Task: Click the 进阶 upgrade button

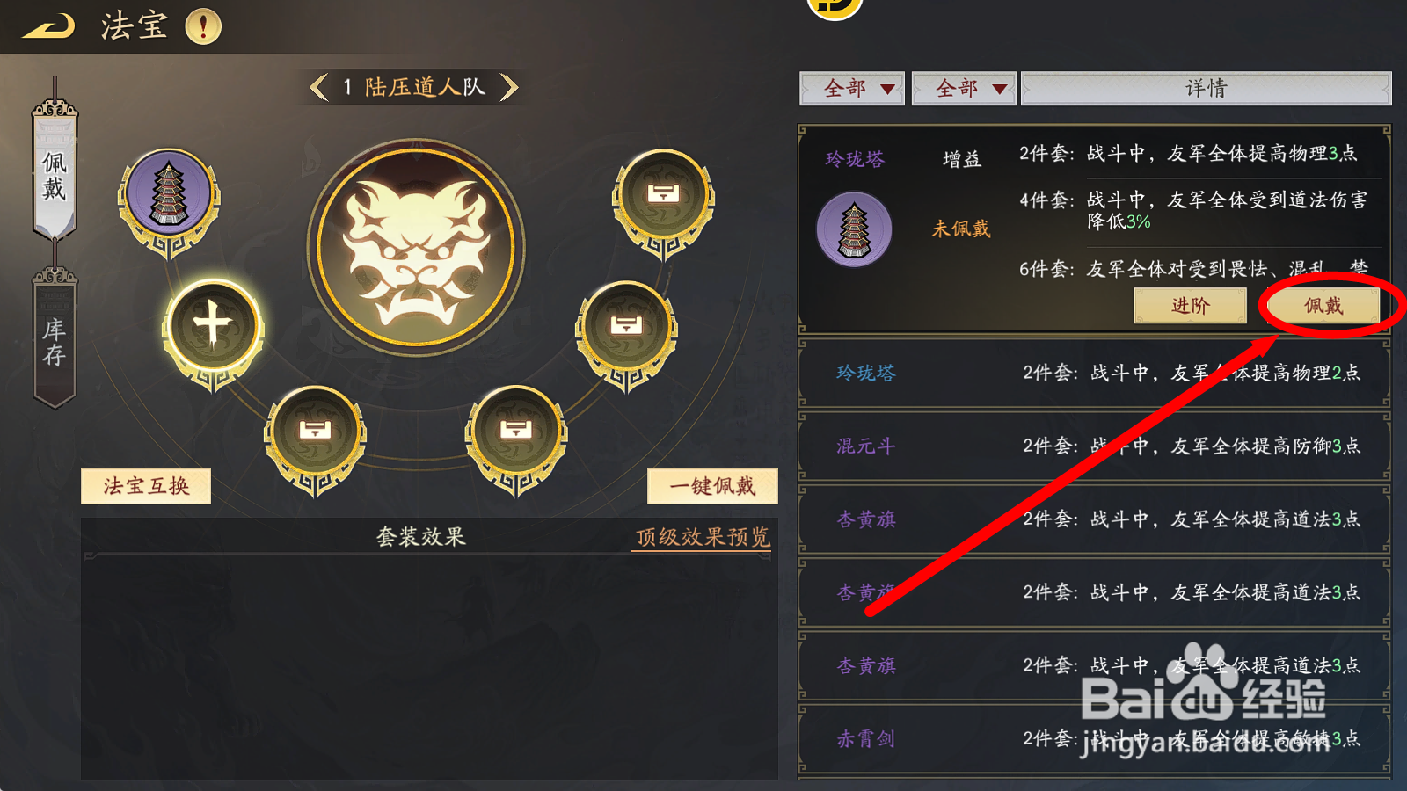Action: pos(1190,306)
